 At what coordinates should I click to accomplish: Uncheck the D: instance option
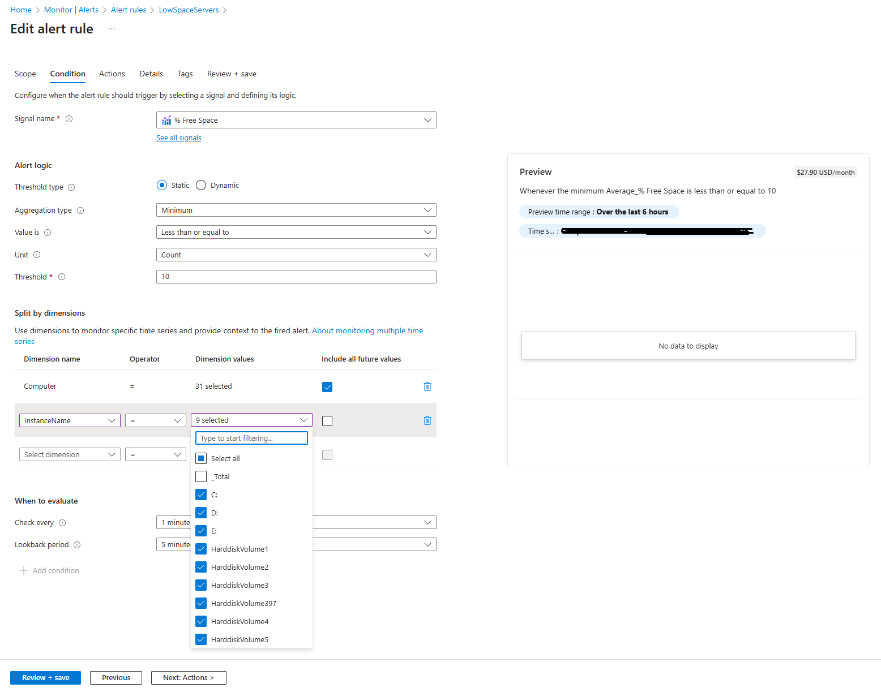(201, 513)
